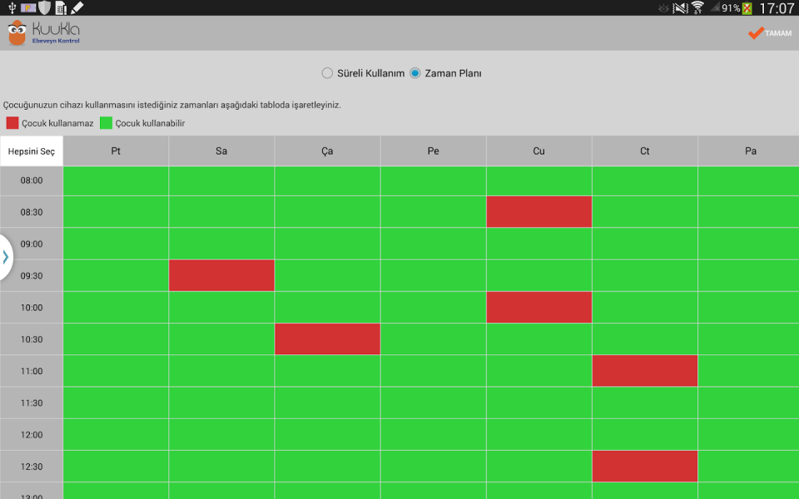Click the 10:00 row time label
This screenshot has height=499, width=799.
coord(32,308)
